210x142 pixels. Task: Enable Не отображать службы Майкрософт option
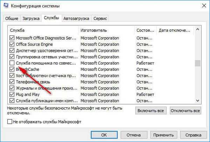pos(10,122)
